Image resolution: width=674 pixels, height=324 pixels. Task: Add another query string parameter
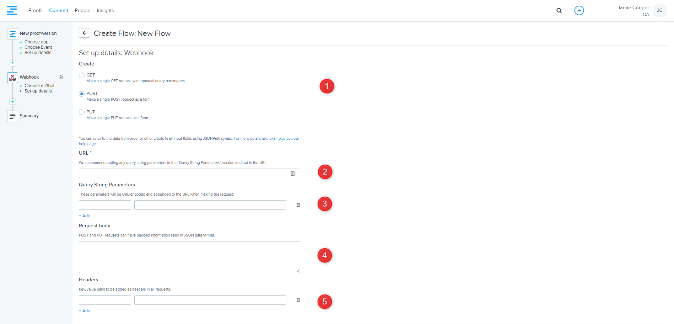[x=85, y=216]
